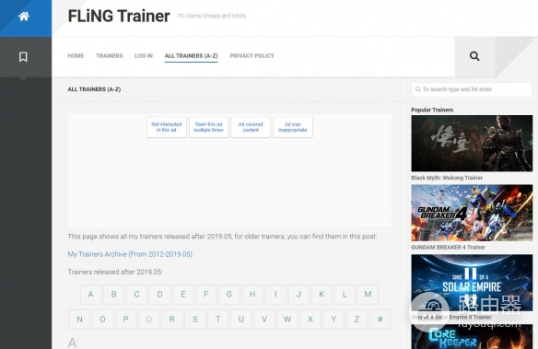This screenshot has width=538, height=349.
Task: Open the GUNDAM BREAKER 4 thumbnail
Action: 472,213
